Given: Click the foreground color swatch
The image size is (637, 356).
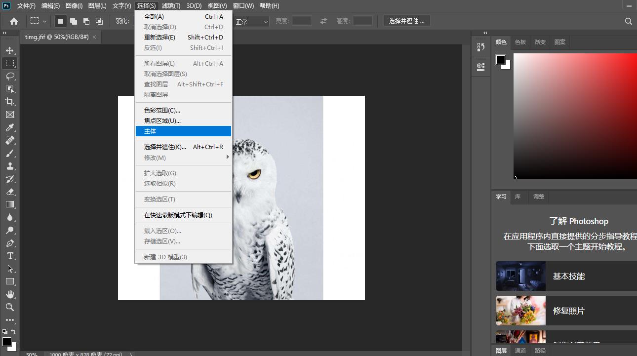Looking at the screenshot, I should (7, 341).
